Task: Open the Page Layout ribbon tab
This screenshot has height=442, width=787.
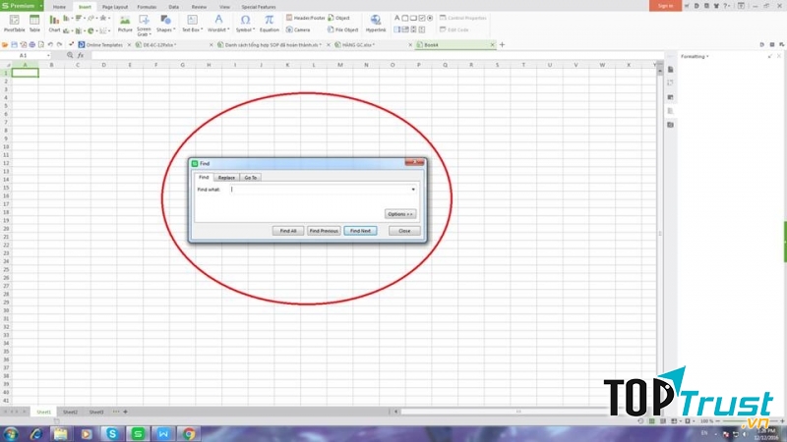Action: click(x=115, y=6)
